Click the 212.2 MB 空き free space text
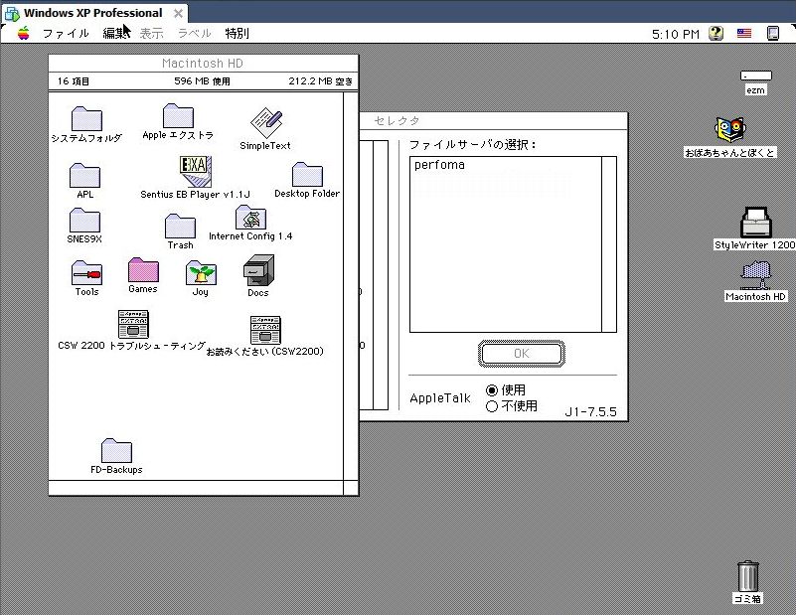Viewport: 796px width, 615px height. [x=320, y=81]
